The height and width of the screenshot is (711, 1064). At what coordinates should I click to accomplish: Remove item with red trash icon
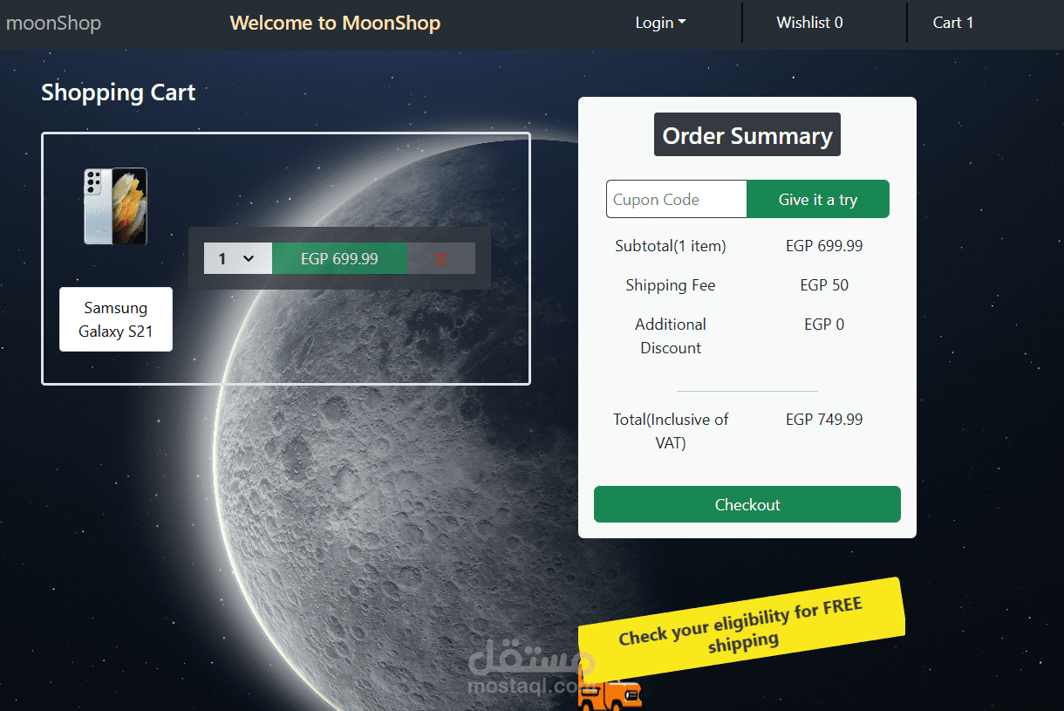441,258
